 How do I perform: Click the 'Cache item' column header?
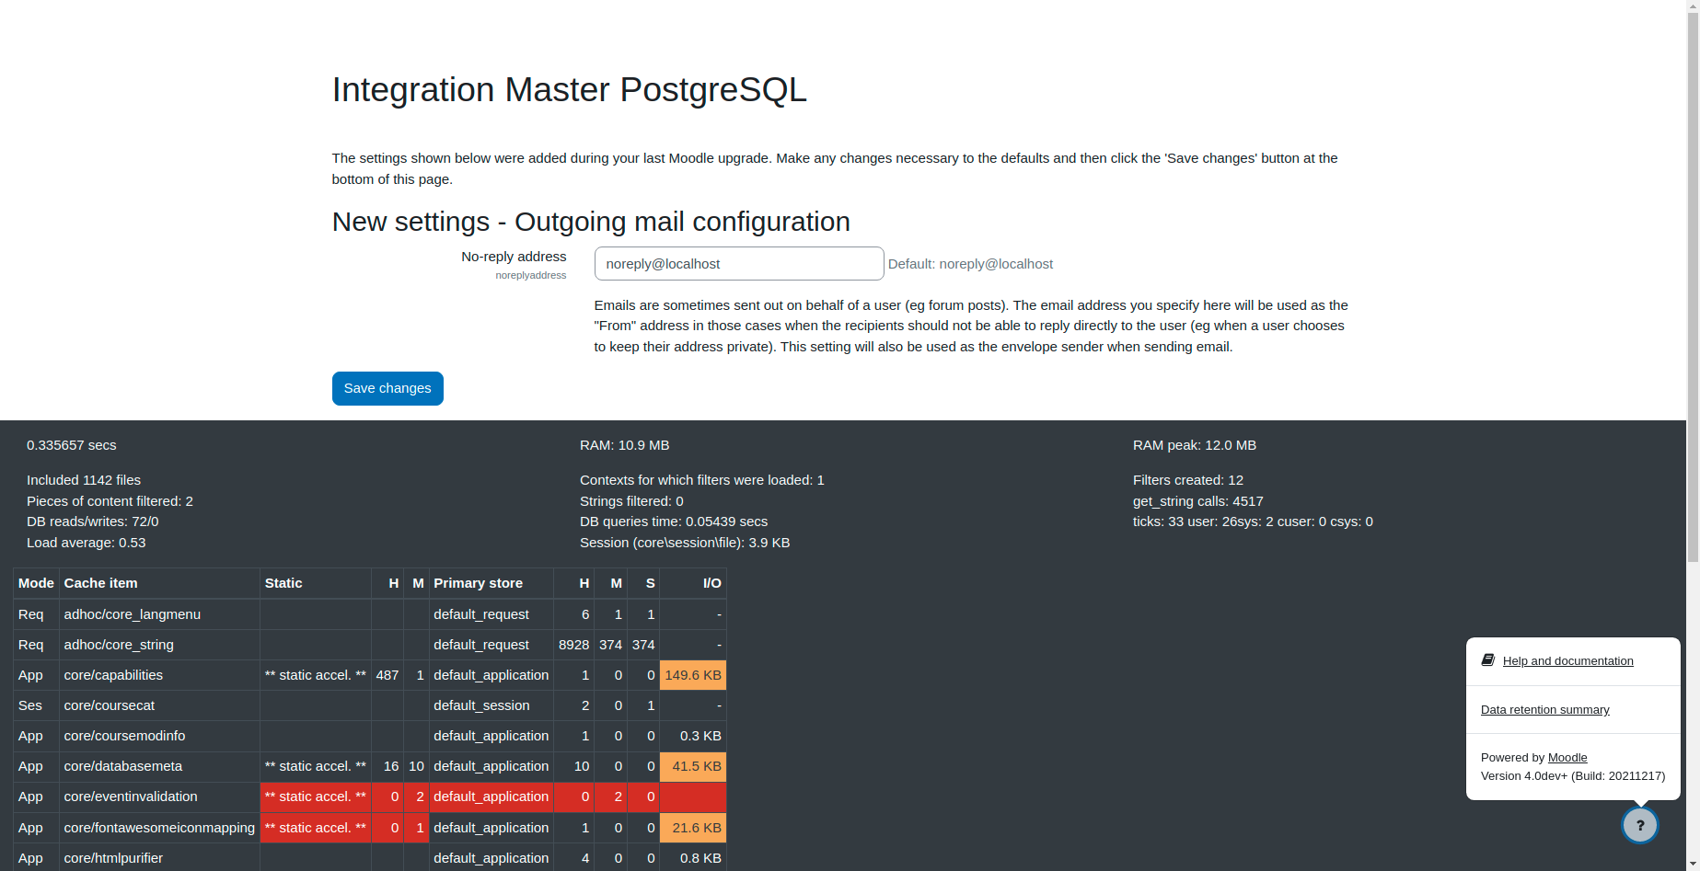[x=159, y=583]
